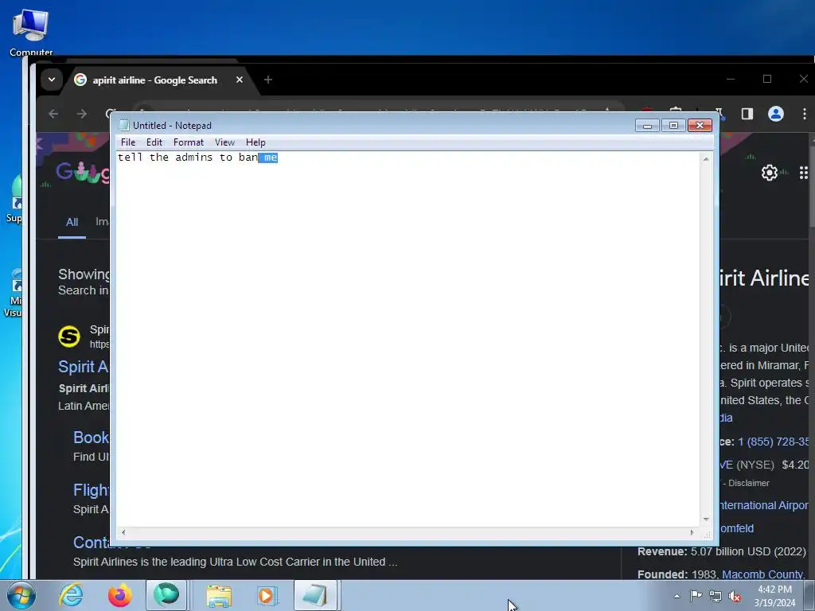Click the Notepad taskbar button
Screen dimensions: 815x611
[315, 595]
